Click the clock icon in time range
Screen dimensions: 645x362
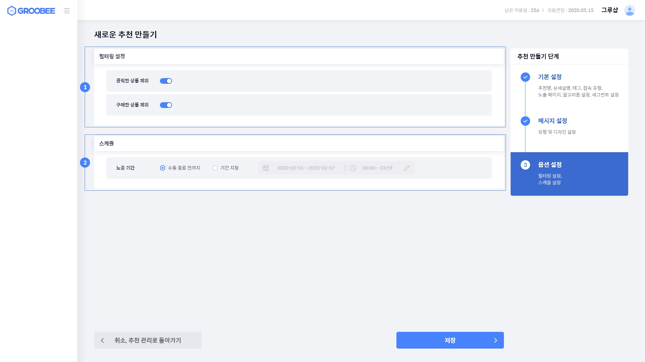[353, 168]
